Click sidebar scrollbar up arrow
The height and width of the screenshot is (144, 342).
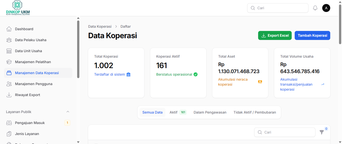point(78,18)
